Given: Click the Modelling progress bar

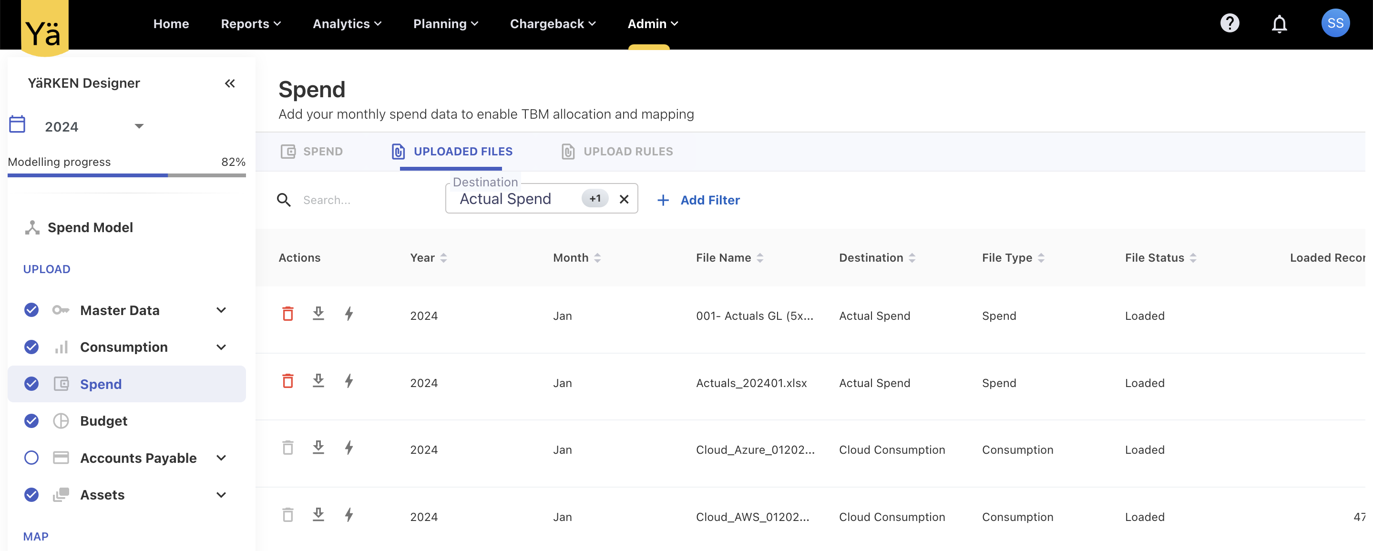Looking at the screenshot, I should pos(127,175).
